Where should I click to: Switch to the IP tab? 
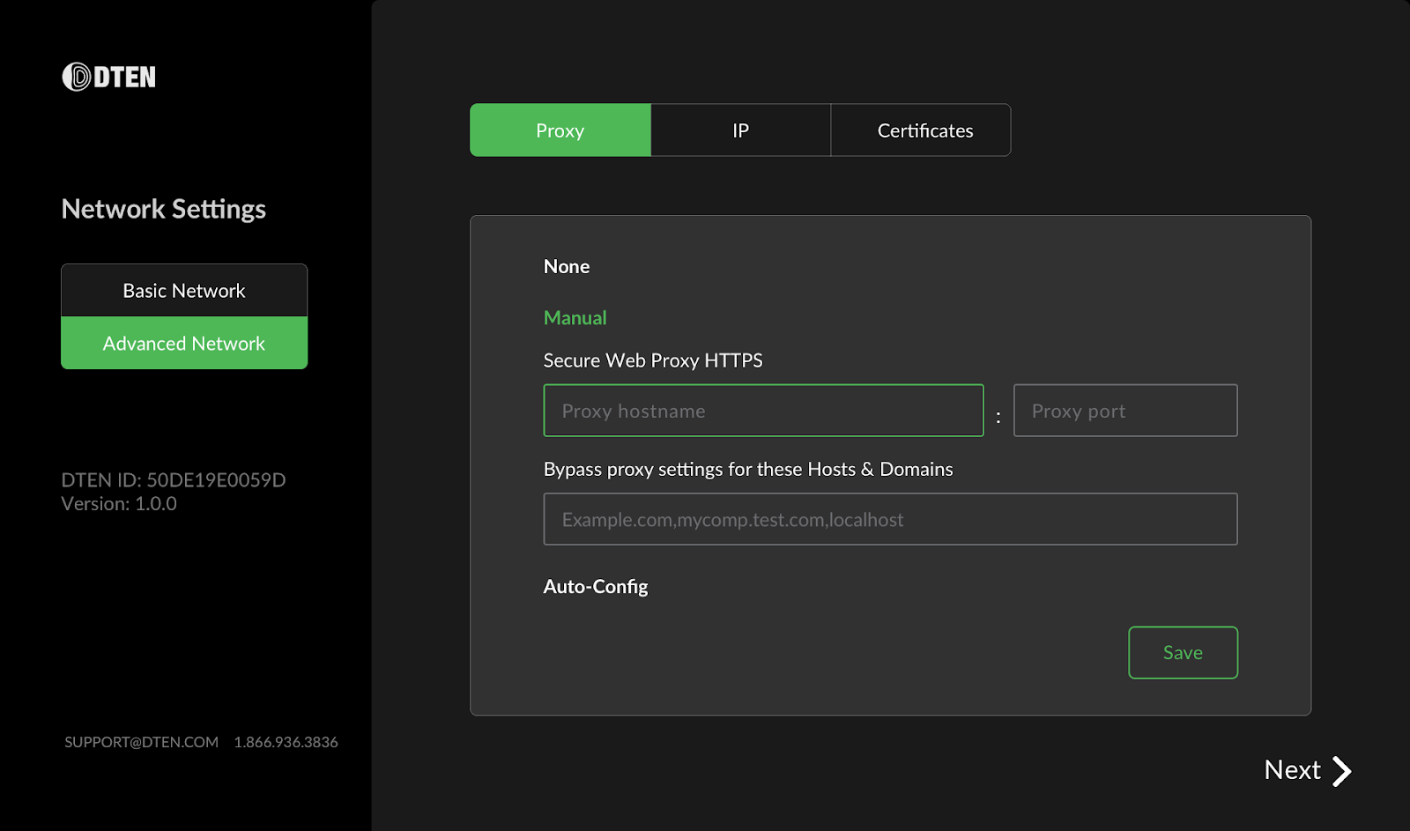[739, 130]
